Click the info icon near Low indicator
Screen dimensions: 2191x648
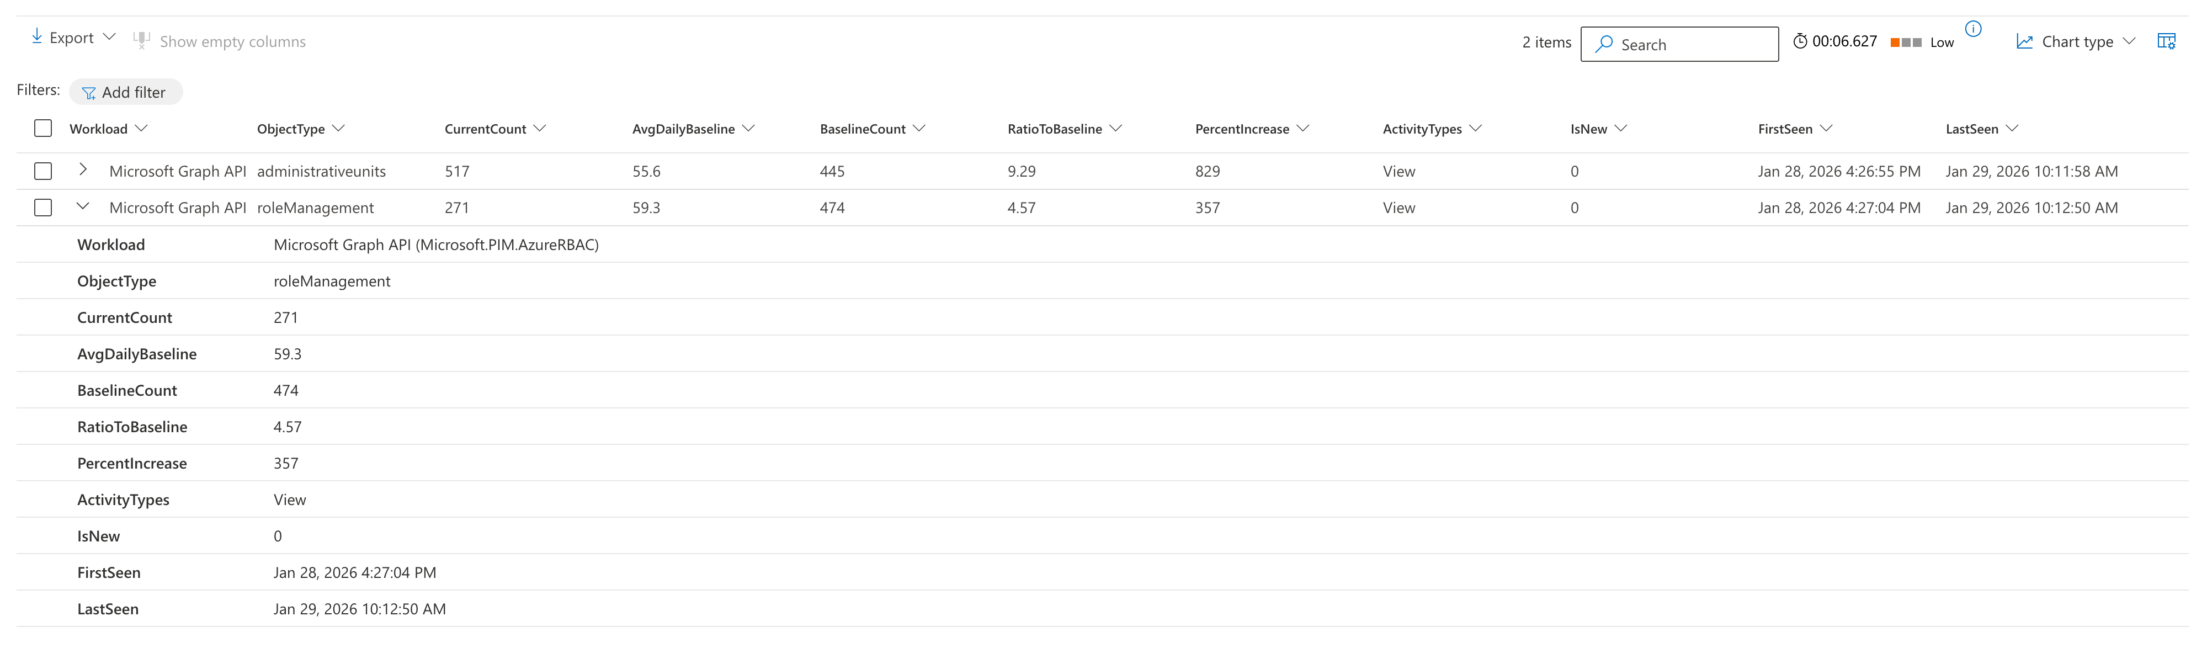(x=1973, y=29)
